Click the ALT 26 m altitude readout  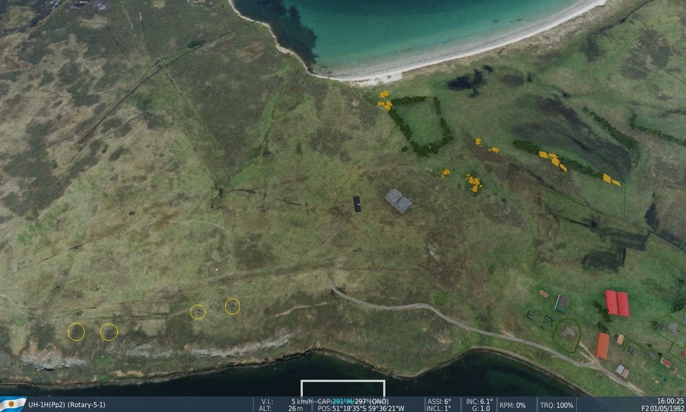click(x=281, y=408)
